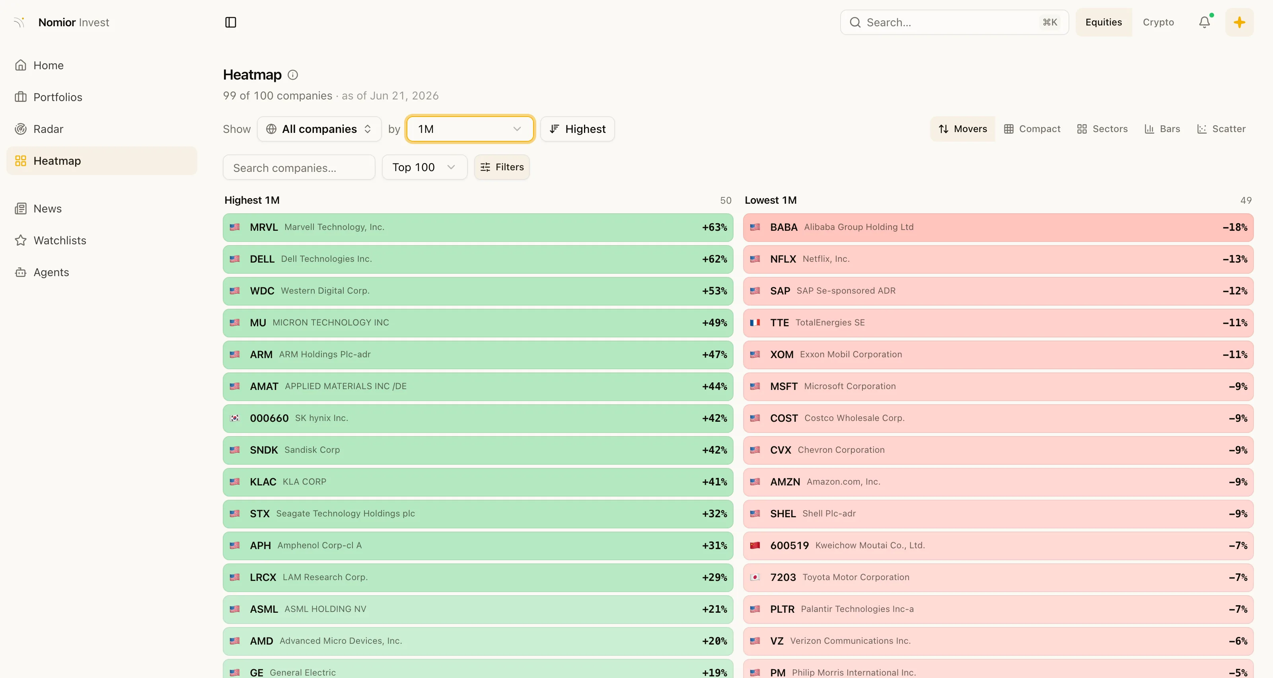The image size is (1273, 678).
Task: Click the Agents robot icon
Action: click(21, 272)
